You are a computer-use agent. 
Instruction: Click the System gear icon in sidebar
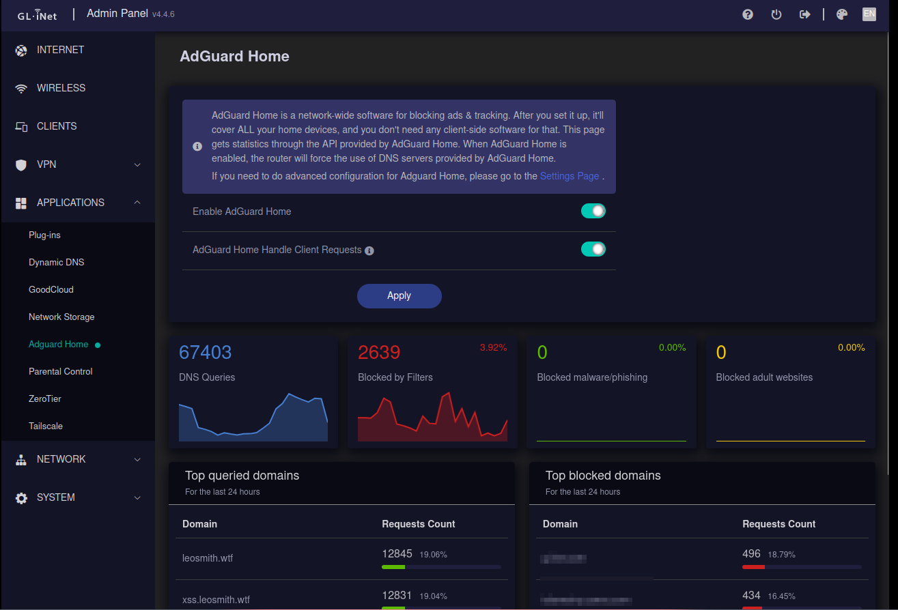click(x=21, y=497)
